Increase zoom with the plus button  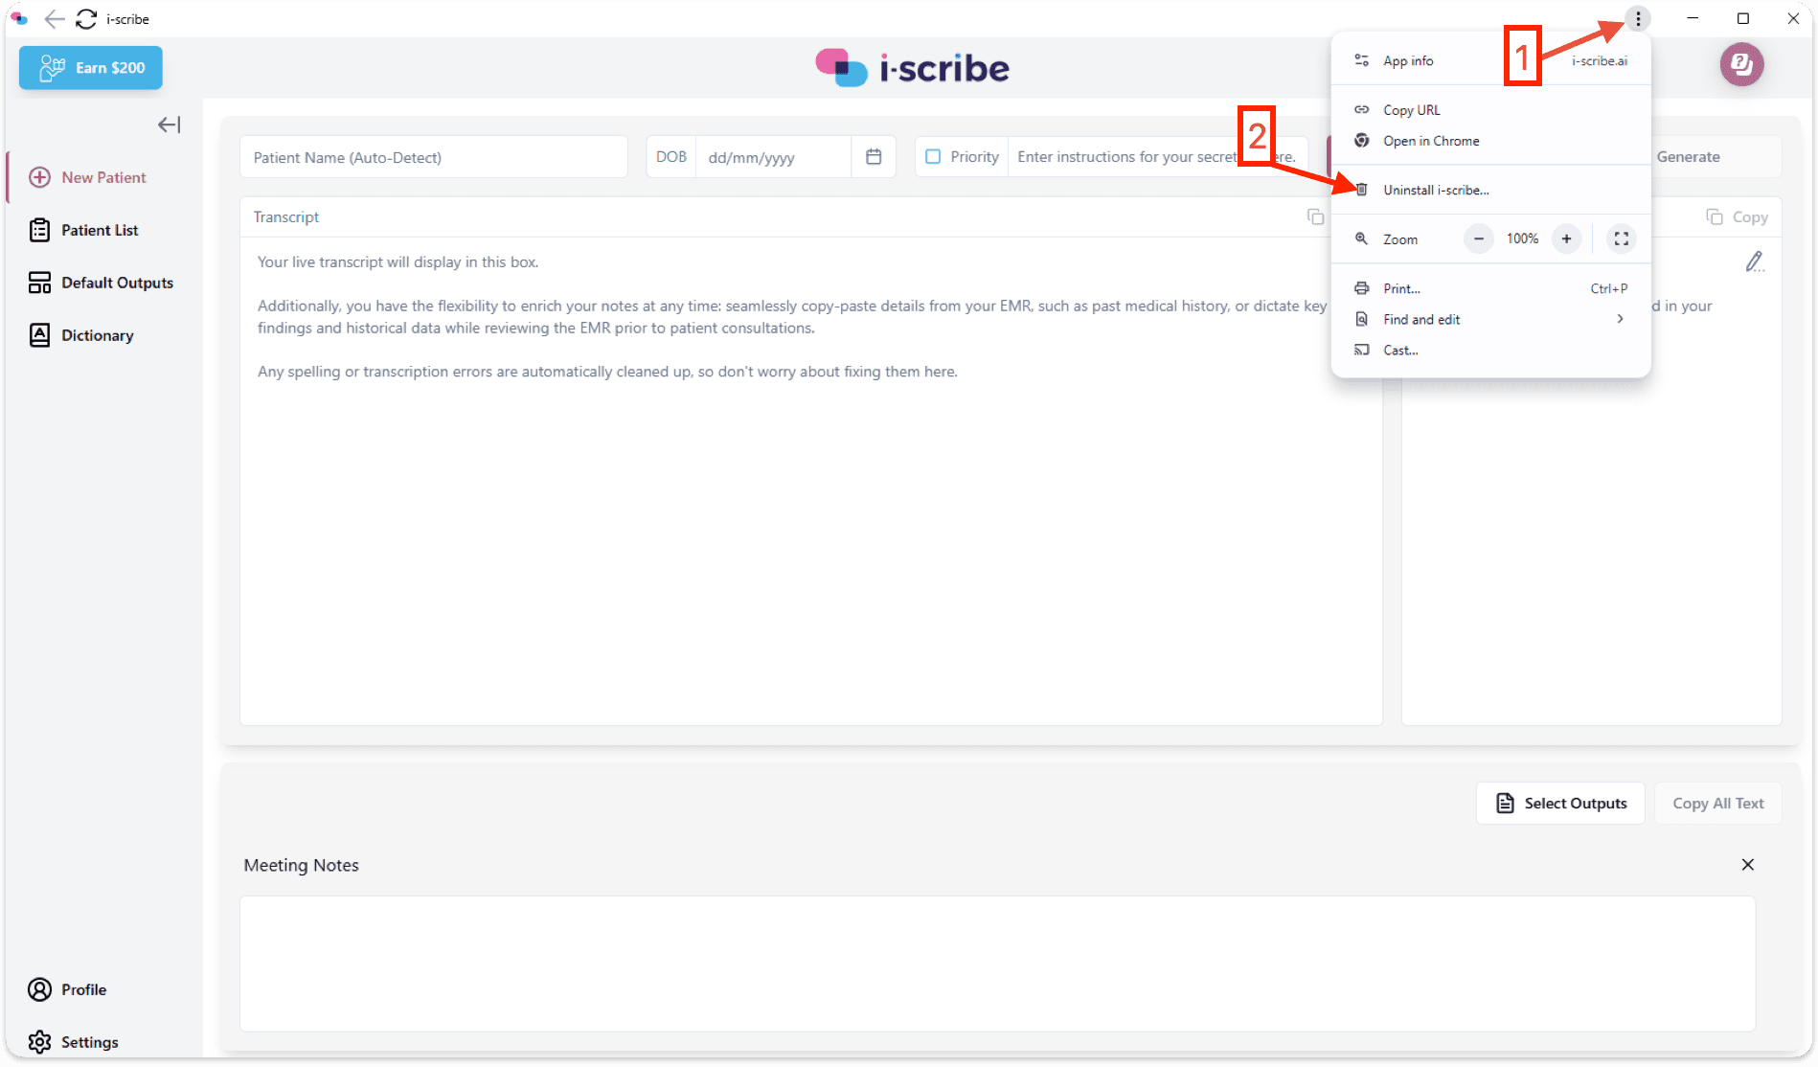[1566, 238]
